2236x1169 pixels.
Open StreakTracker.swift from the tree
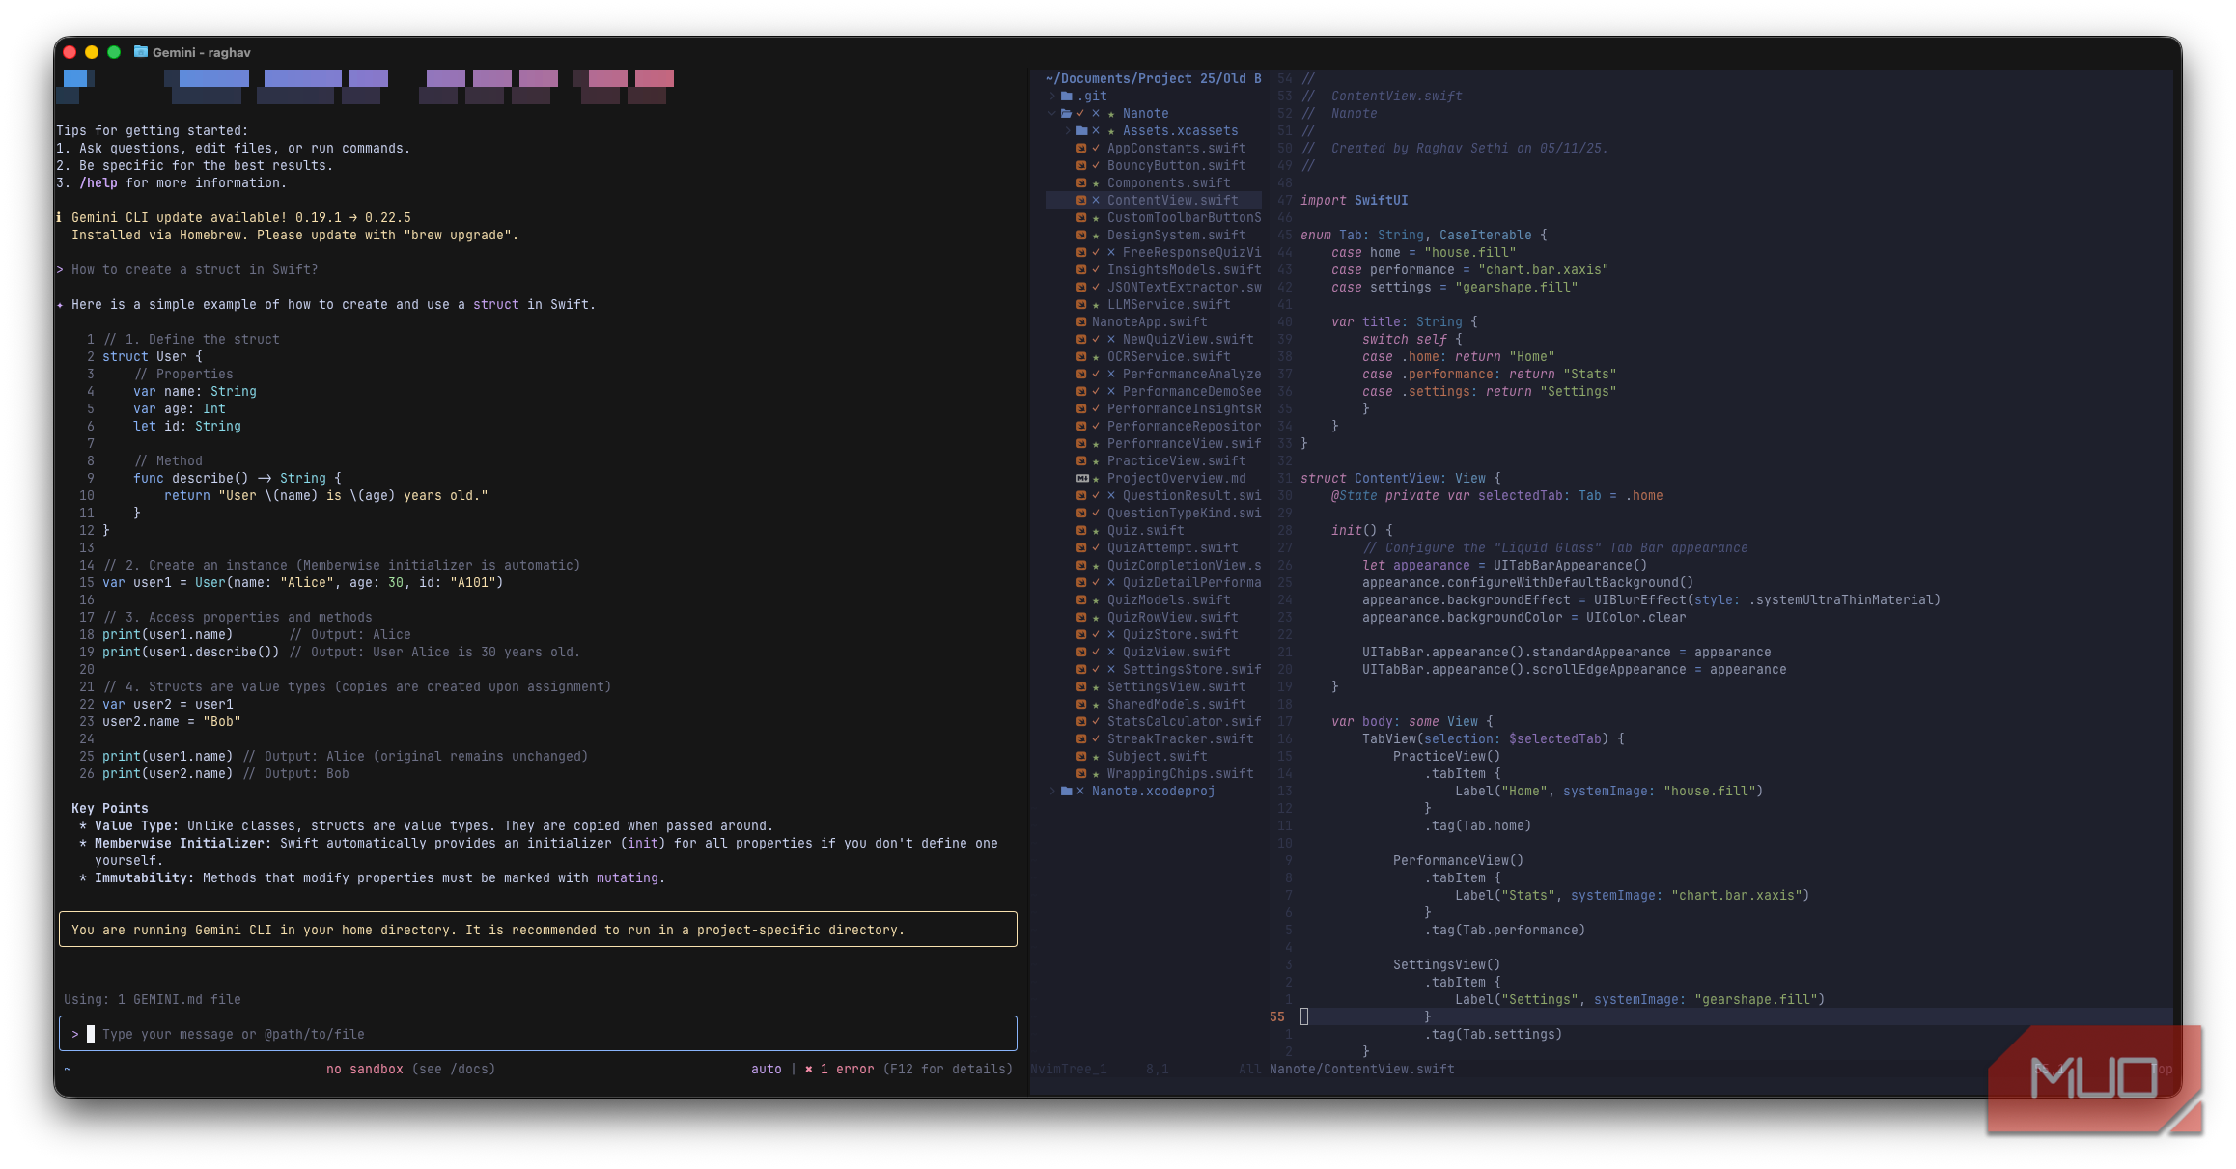(1180, 739)
